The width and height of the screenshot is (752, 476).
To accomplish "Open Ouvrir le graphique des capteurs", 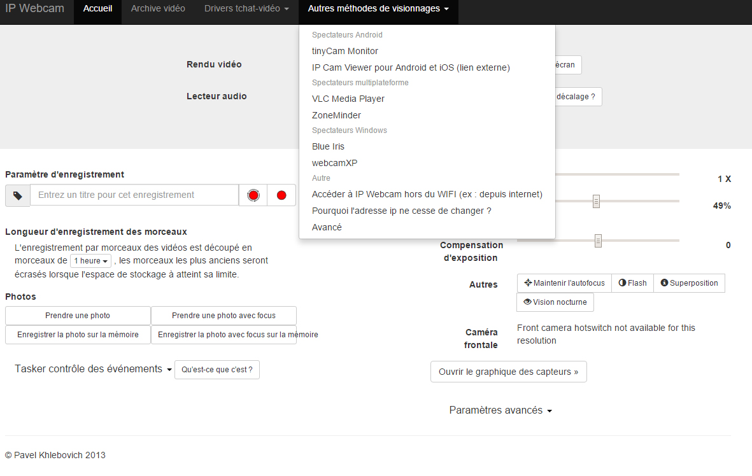I will 508,372.
